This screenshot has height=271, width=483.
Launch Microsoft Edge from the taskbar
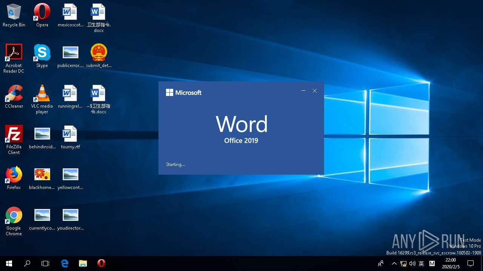65,263
